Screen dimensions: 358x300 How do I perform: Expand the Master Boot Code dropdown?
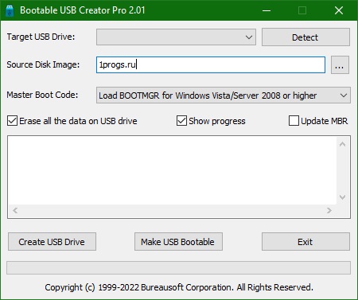224,95
